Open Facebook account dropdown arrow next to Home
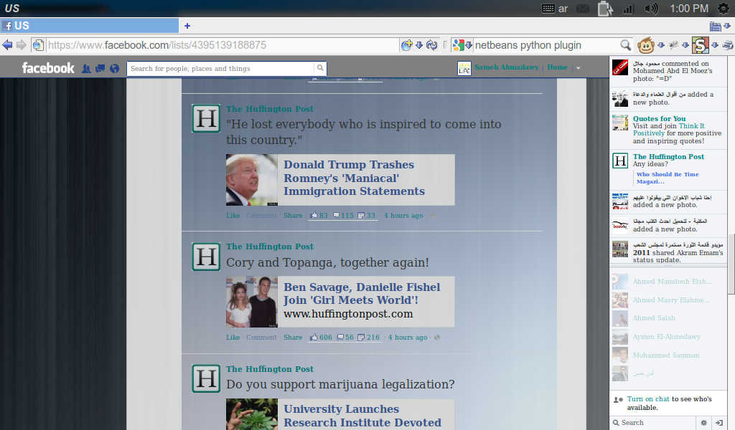 (x=578, y=68)
